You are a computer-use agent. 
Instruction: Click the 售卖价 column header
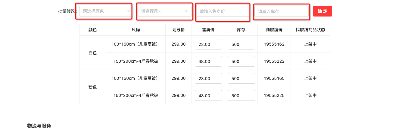208,30
